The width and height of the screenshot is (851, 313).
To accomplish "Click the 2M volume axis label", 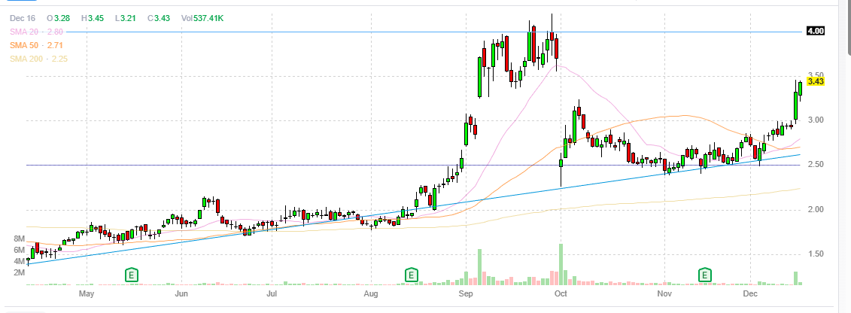I will [20, 272].
